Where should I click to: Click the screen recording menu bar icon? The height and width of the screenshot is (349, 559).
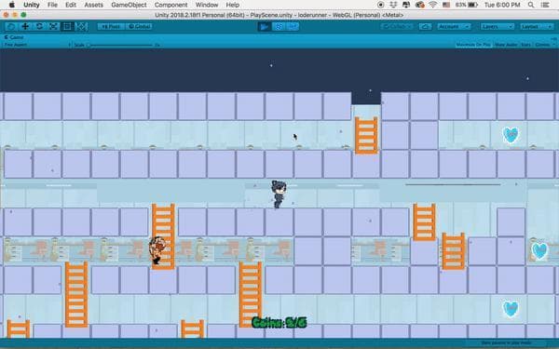(380, 5)
